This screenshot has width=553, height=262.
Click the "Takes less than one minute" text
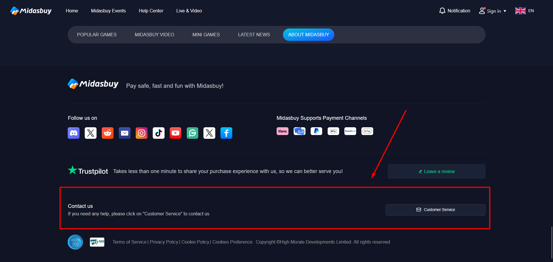[x=228, y=171]
